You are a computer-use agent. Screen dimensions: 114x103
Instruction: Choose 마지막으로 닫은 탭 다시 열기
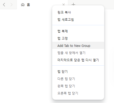78,60
